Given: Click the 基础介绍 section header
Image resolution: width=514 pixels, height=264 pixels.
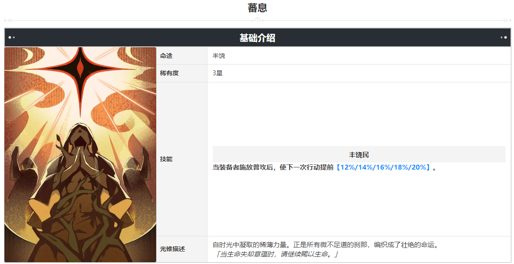Looking at the screenshot, I should tap(257, 38).
